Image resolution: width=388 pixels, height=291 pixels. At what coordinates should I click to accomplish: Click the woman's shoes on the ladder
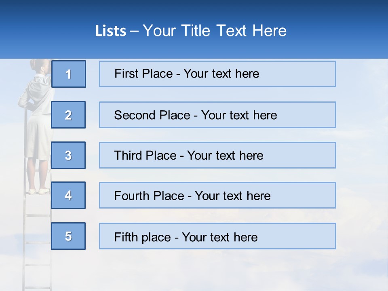tap(38, 191)
